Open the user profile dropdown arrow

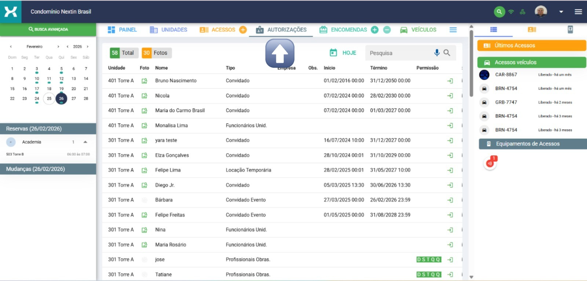tap(561, 12)
